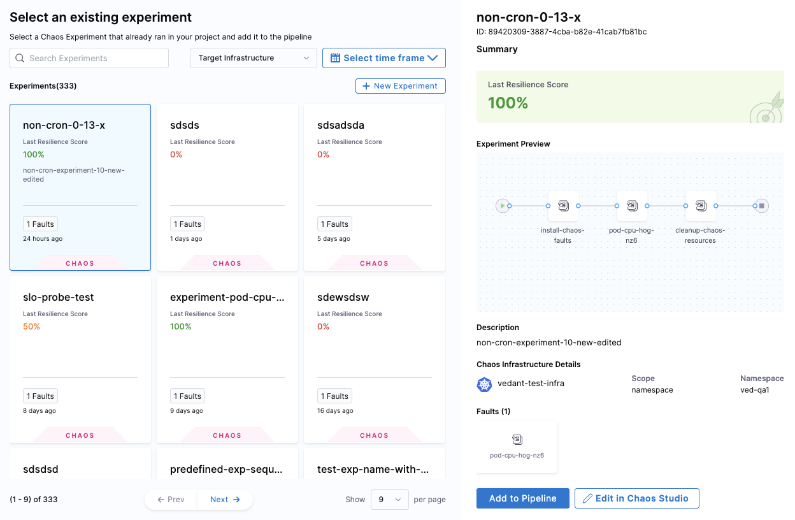Click the Add to Pipeline button
795x520 pixels.
coord(522,498)
